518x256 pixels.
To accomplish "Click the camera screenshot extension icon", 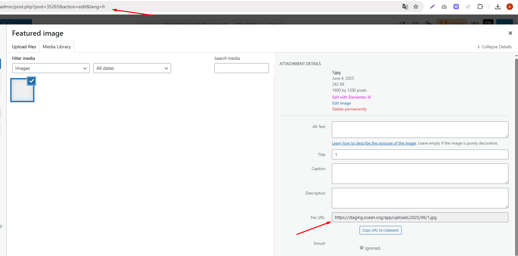I will 444,7.
